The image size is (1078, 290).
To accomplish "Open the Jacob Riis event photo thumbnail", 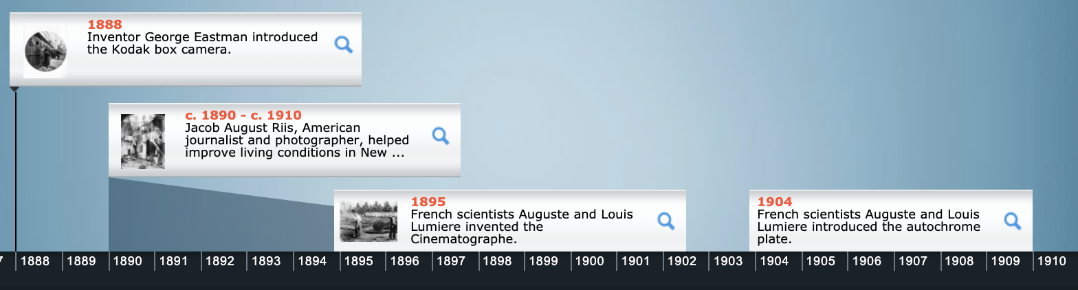I will click(143, 141).
